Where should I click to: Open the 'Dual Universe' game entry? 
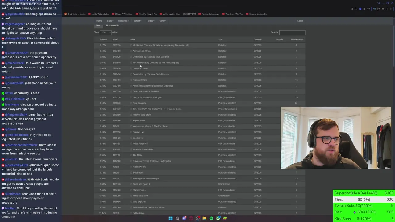click(139, 103)
